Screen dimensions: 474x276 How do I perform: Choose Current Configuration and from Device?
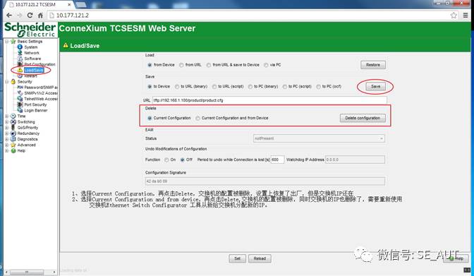pos(197,118)
